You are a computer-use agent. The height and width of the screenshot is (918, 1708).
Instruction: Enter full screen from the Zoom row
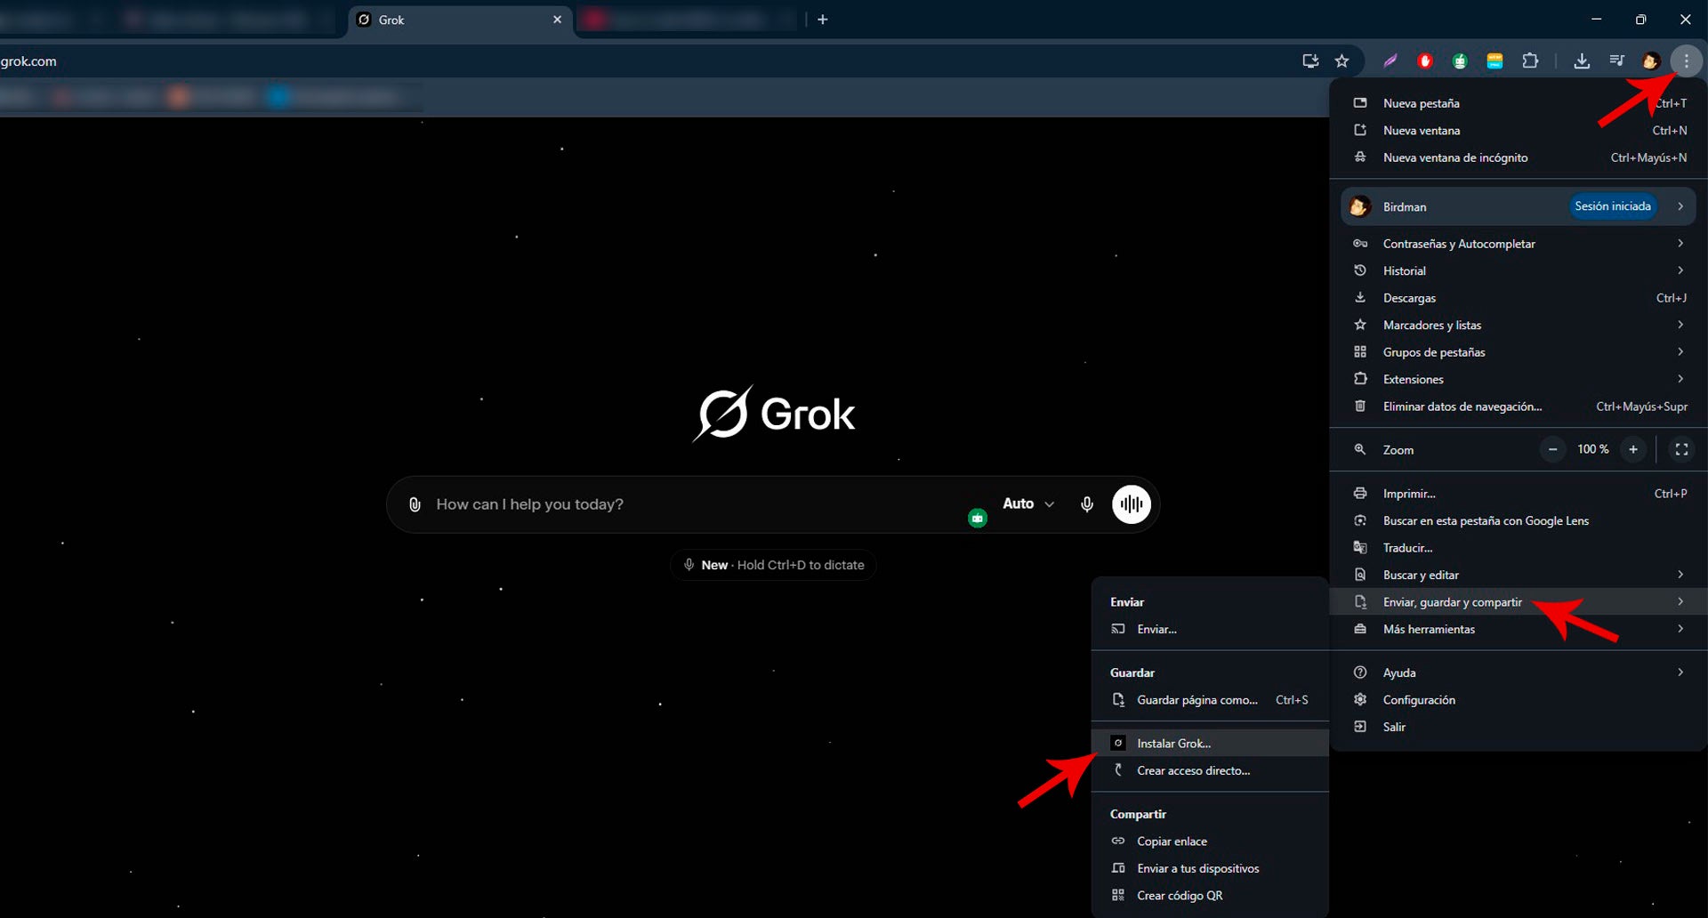point(1680,449)
